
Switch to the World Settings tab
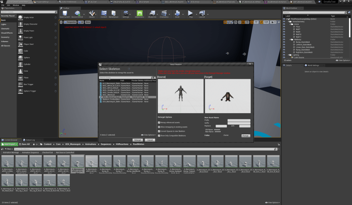(x=313, y=65)
